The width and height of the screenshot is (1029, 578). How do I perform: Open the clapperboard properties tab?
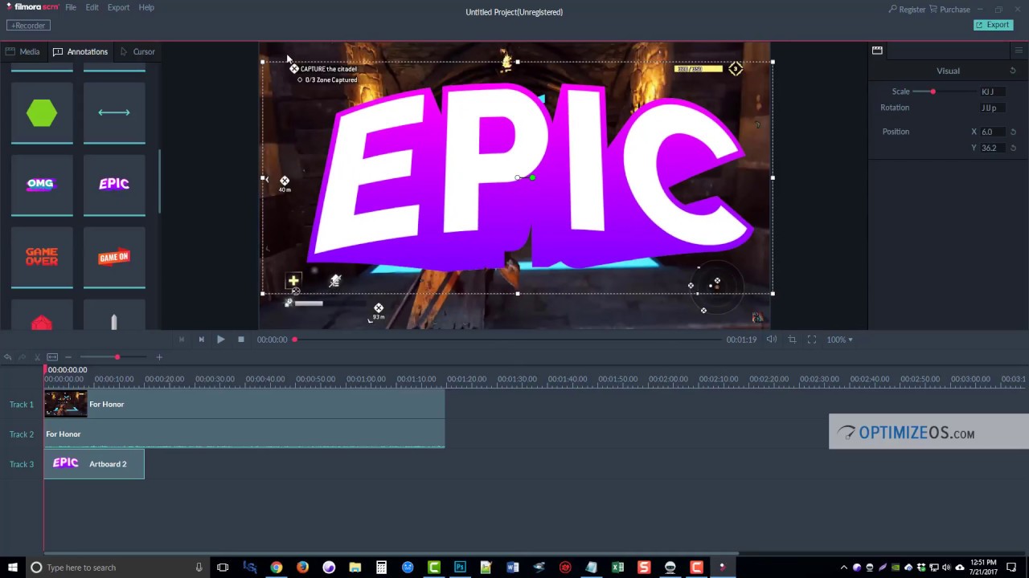pos(877,51)
